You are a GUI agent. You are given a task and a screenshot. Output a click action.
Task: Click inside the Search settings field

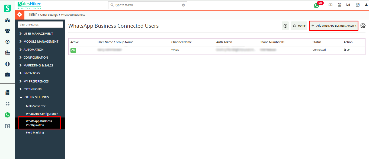tap(40, 24)
